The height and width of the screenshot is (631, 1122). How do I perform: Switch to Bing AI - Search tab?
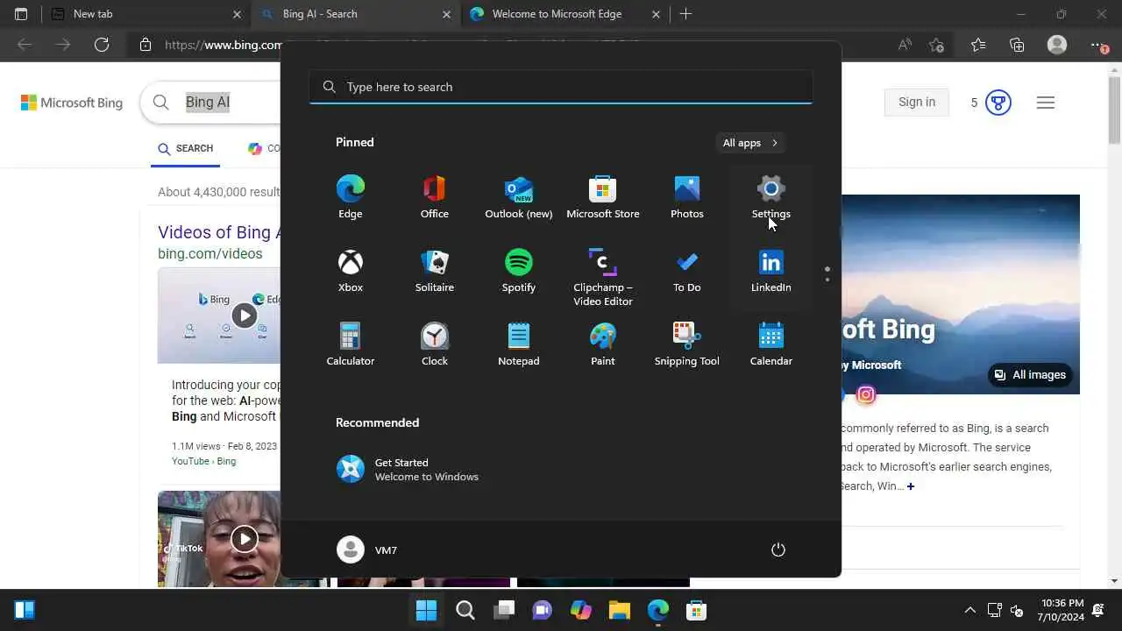(x=355, y=14)
